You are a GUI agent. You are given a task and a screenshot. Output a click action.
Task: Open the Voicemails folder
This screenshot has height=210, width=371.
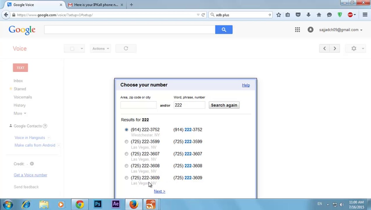(x=23, y=97)
